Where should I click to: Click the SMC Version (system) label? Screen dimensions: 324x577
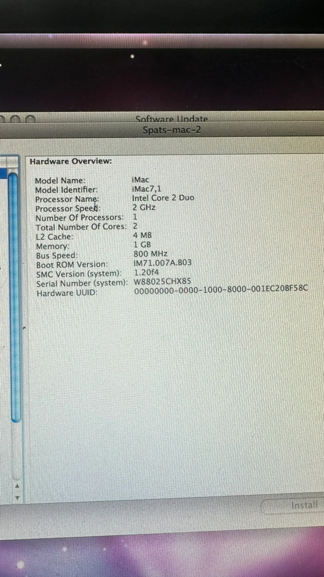(x=79, y=274)
